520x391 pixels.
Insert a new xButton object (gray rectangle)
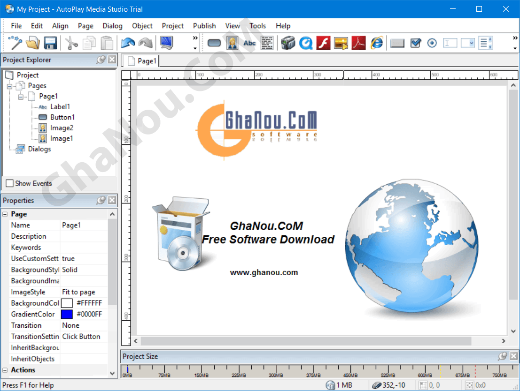pos(397,43)
